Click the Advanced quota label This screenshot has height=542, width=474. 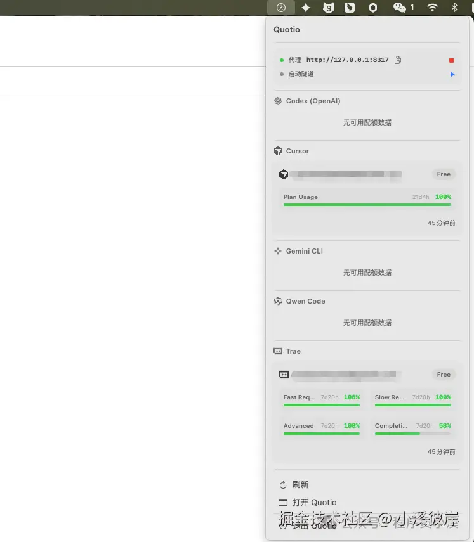[299, 426]
